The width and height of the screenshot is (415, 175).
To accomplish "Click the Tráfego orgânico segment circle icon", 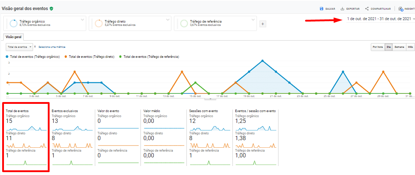I will click(x=14, y=23).
